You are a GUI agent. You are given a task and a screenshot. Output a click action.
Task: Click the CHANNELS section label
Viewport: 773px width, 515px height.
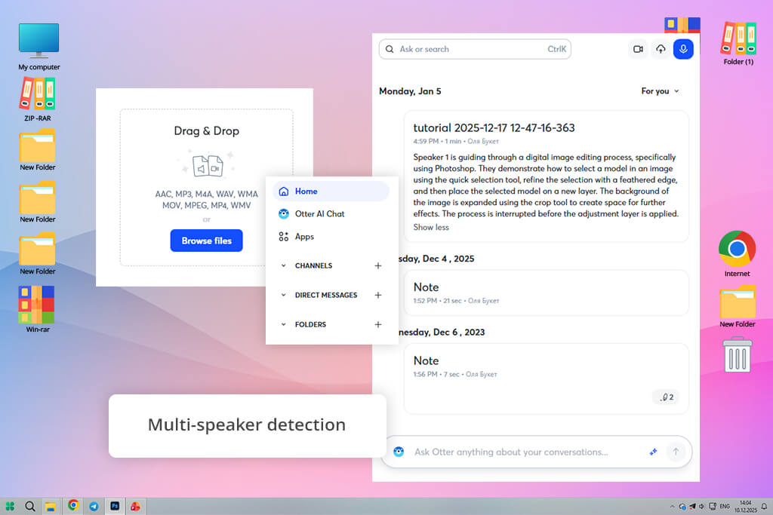[313, 266]
